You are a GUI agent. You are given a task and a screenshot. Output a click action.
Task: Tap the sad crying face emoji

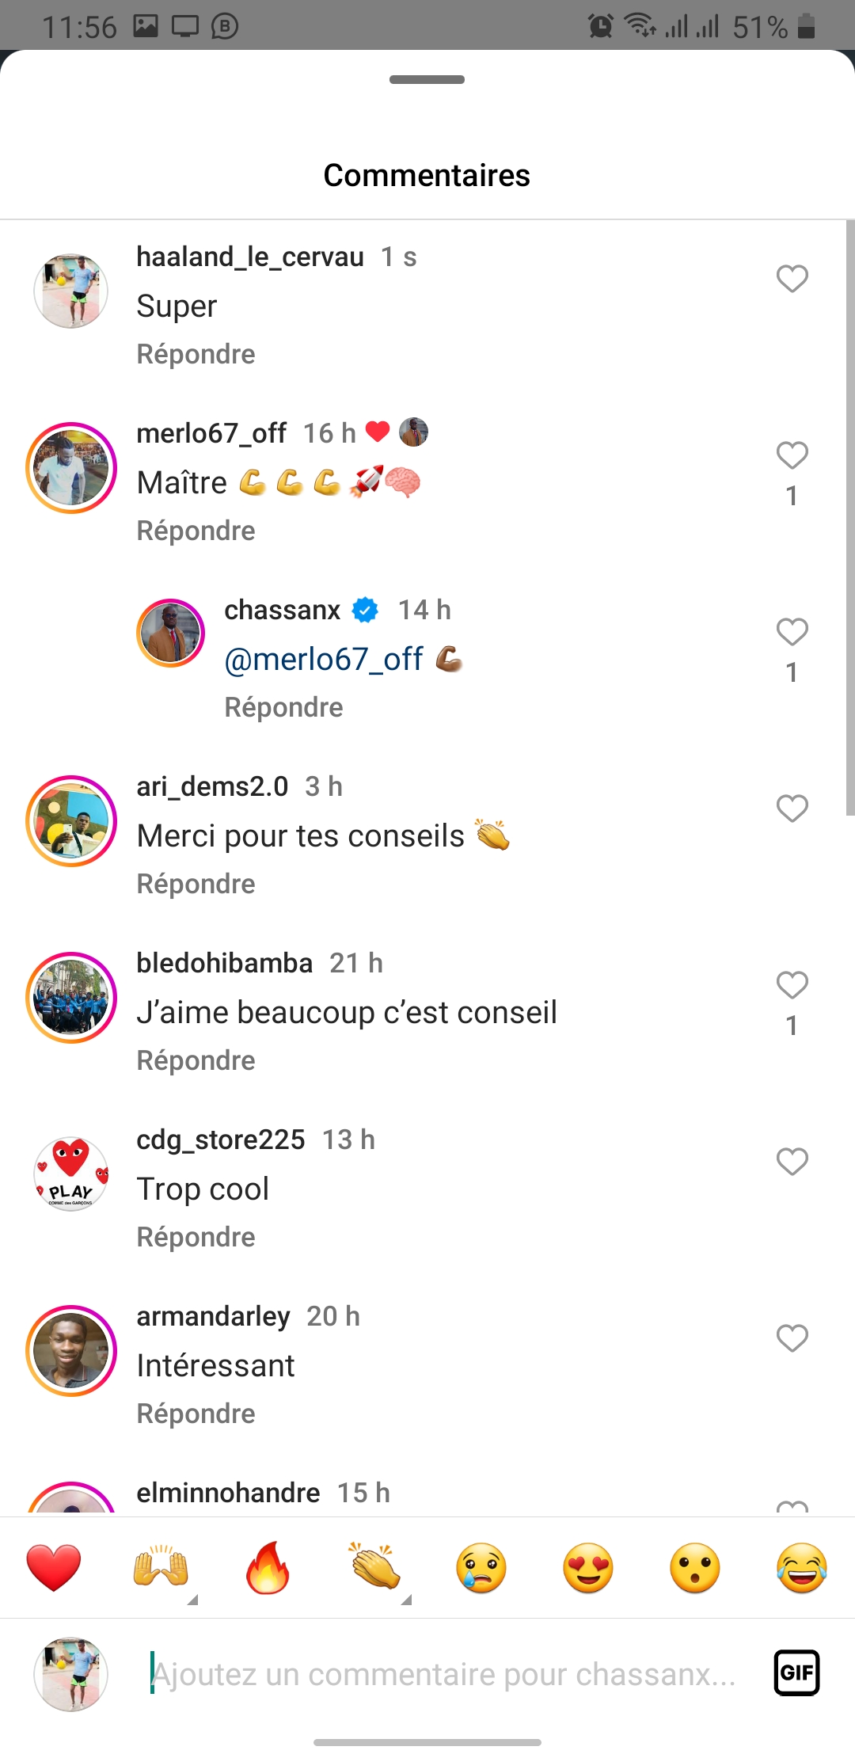pyautogui.click(x=481, y=1567)
